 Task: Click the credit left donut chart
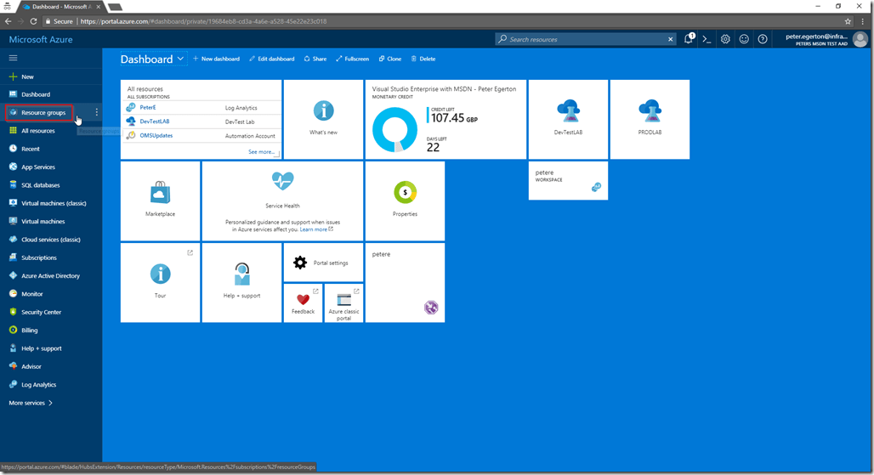pyautogui.click(x=394, y=130)
